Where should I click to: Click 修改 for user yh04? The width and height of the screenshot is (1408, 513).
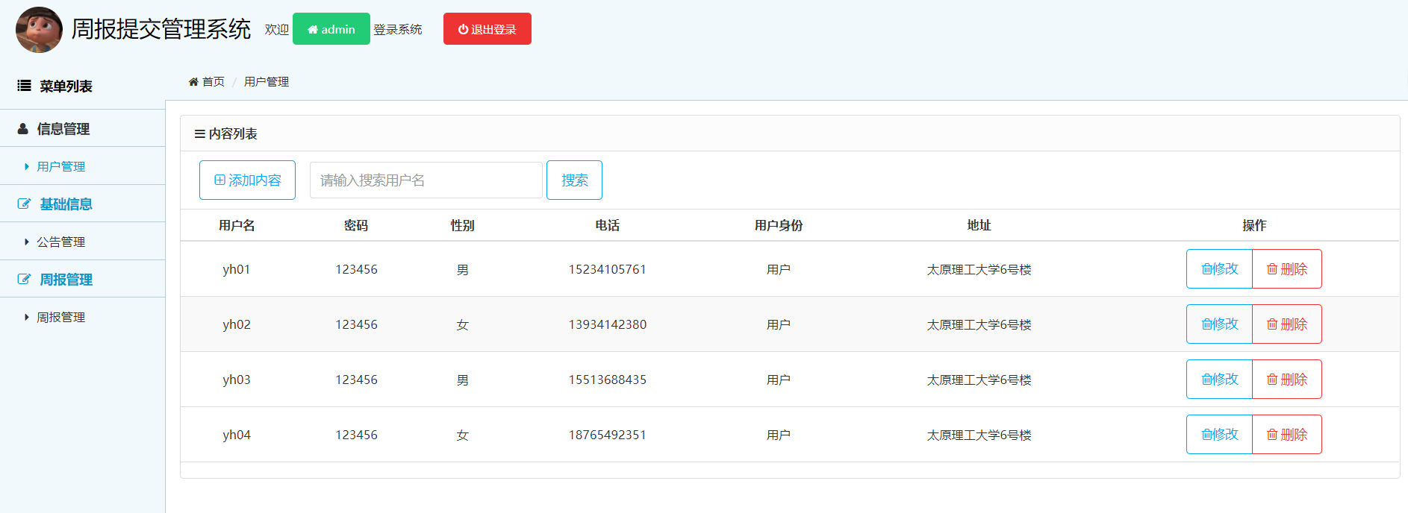tap(1219, 435)
